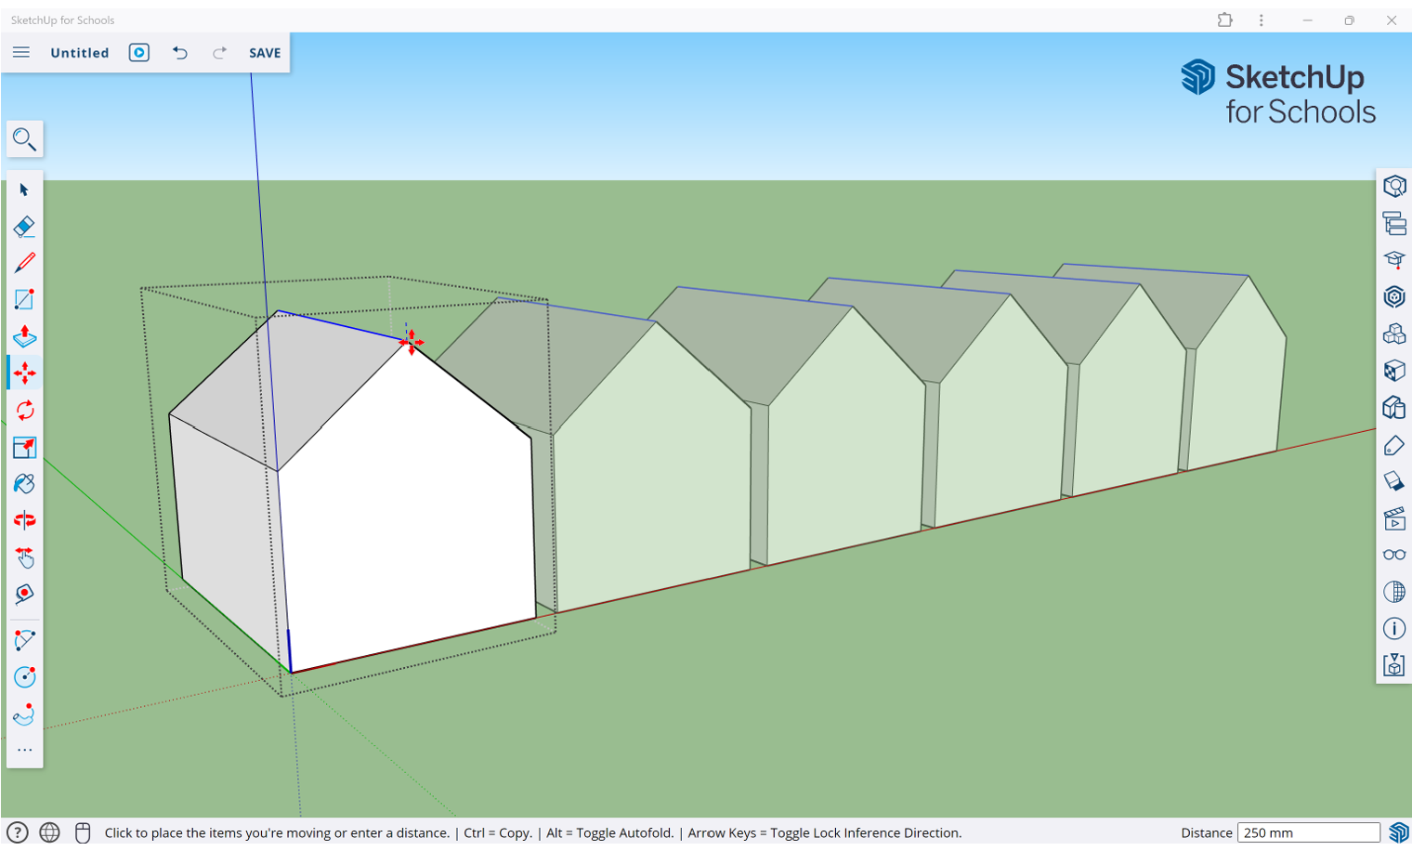Choose the Eraser tool

tap(24, 227)
